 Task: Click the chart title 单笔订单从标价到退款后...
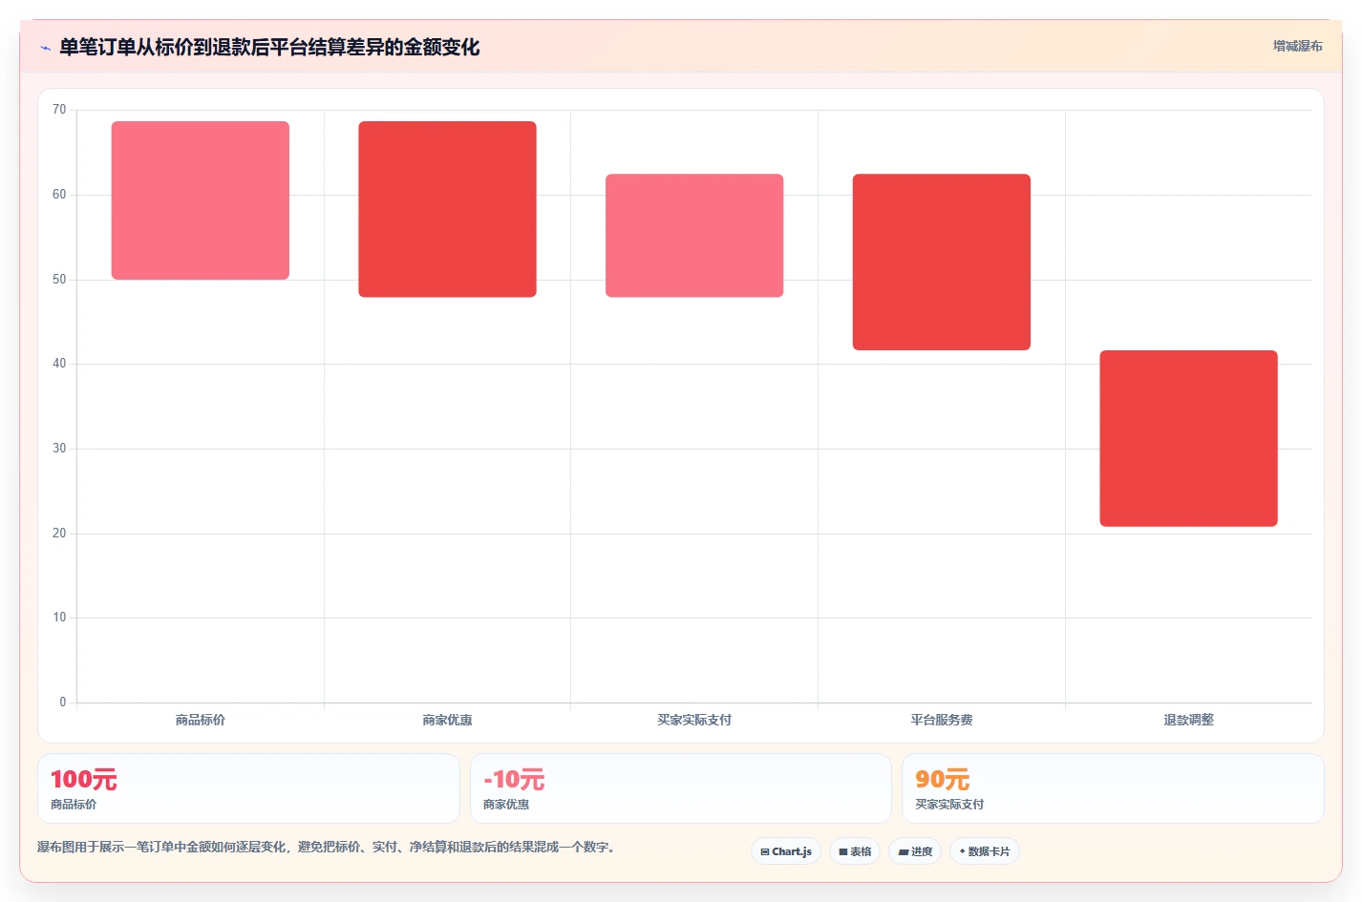[x=269, y=47]
